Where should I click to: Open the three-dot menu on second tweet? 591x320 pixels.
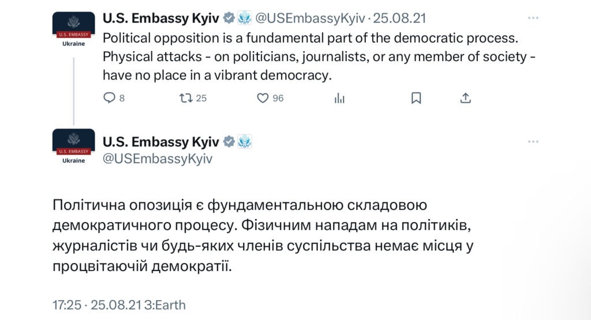tap(533, 142)
